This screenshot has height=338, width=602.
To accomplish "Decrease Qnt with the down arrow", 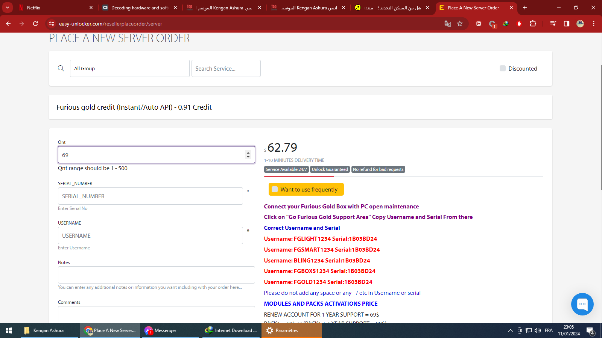I will pos(248,157).
